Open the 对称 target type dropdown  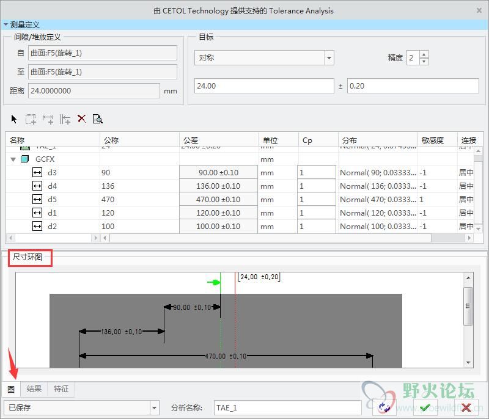click(x=329, y=57)
